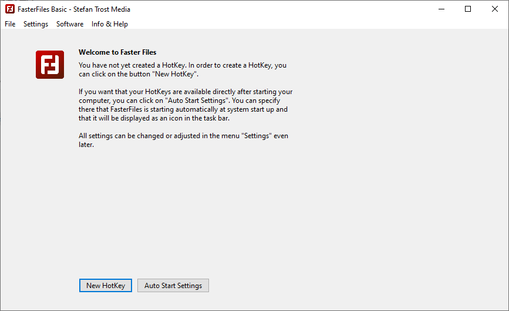The width and height of the screenshot is (509, 311).
Task: Maximize the FasterFiles window
Action: 468,9
